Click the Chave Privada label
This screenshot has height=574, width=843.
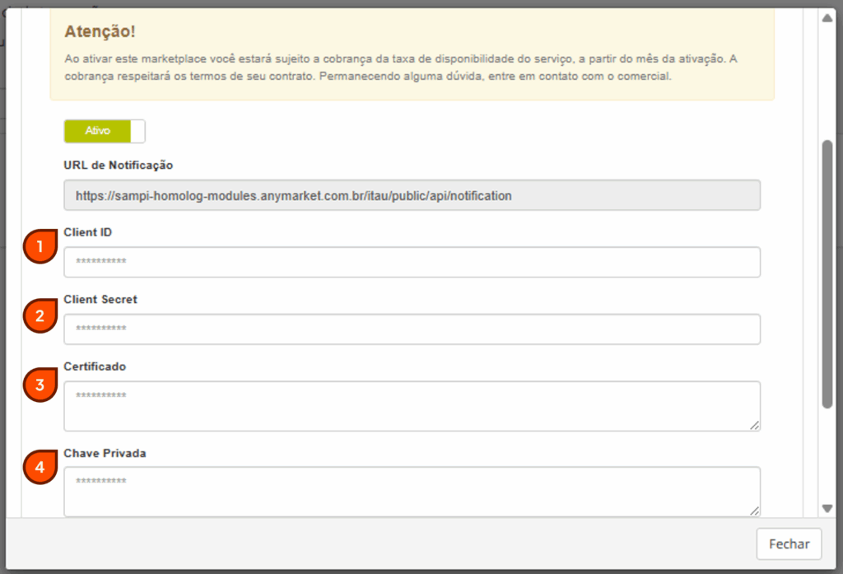tap(105, 453)
